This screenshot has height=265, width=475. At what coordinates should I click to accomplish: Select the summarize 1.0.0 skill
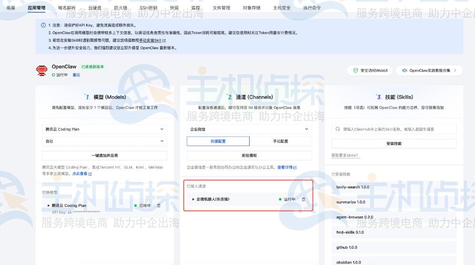click(394, 202)
